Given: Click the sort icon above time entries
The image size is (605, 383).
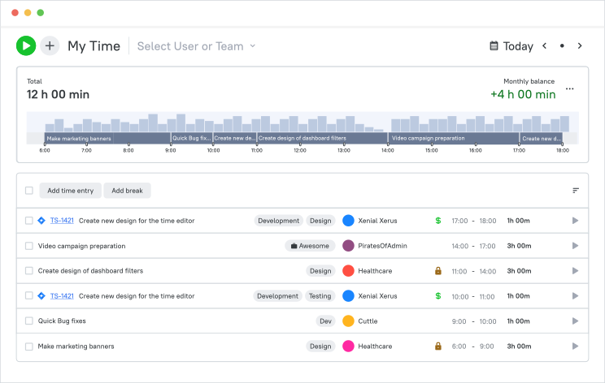Looking at the screenshot, I should point(575,191).
